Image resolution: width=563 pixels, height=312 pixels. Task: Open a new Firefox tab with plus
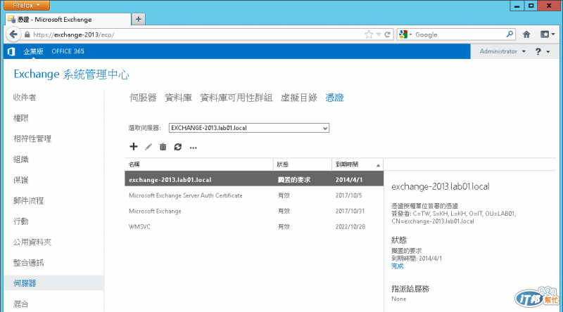pos(138,19)
